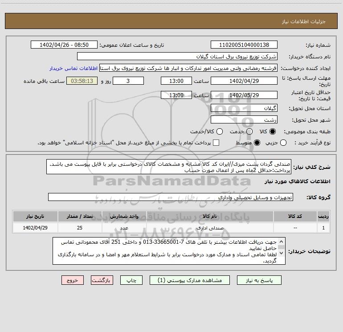Click the buyer notes text area
Viewport: 343px width, 332px height.
point(169,251)
